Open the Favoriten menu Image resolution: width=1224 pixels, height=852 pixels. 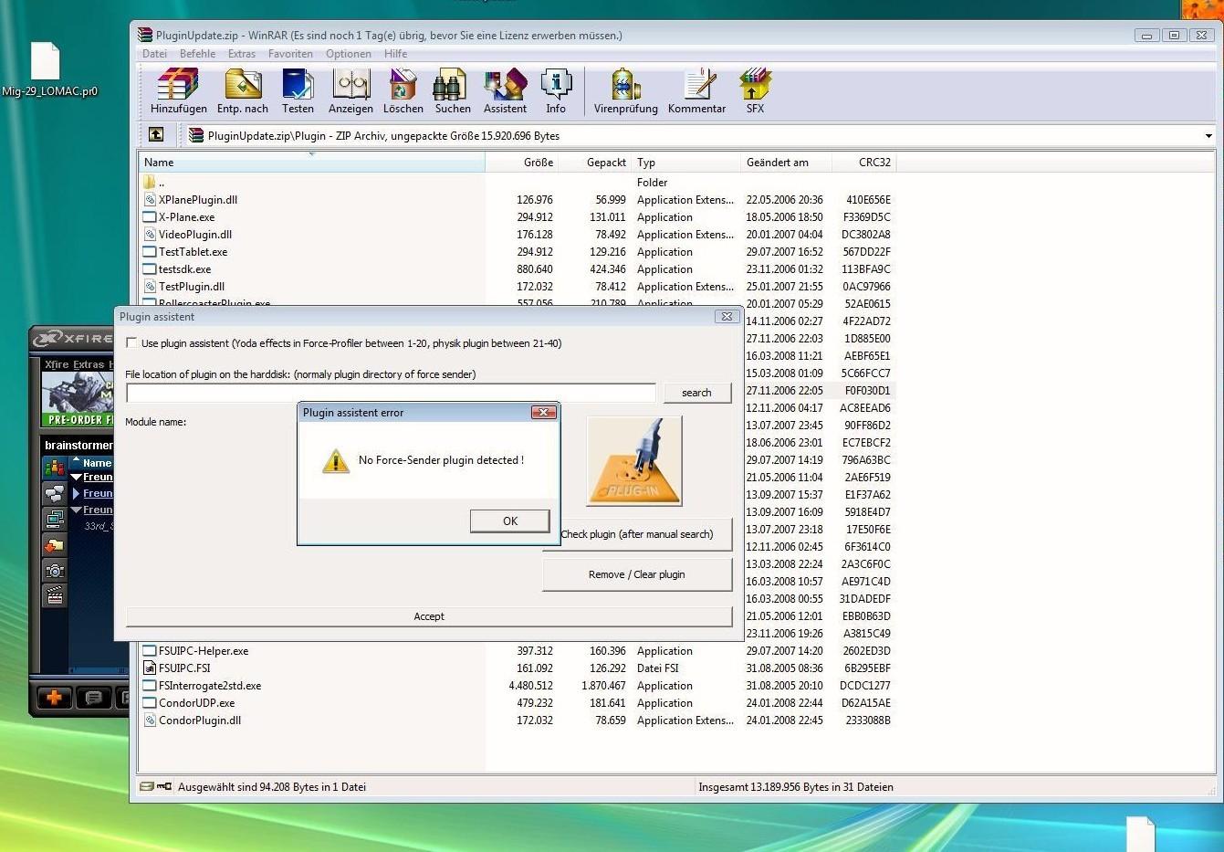pos(290,54)
